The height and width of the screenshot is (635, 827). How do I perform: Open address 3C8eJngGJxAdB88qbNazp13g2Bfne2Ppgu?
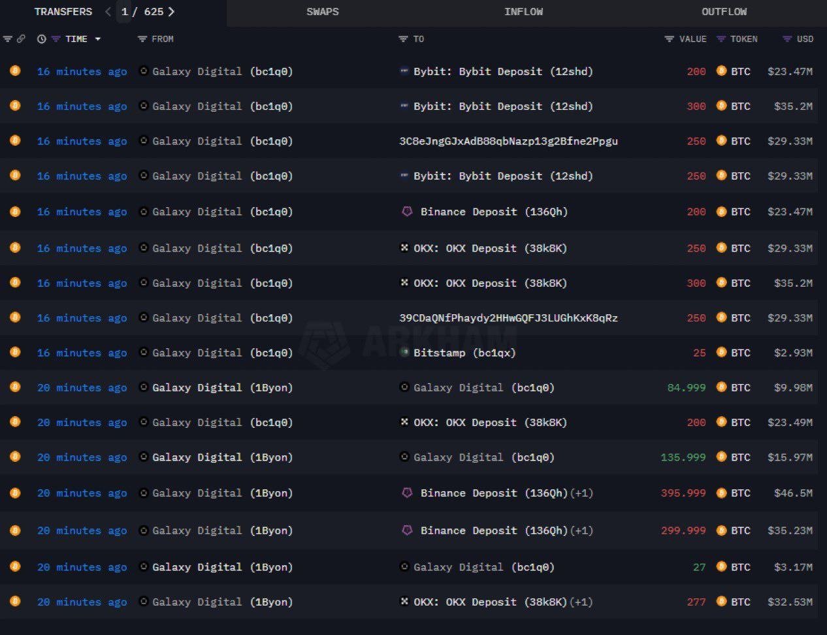pyautogui.click(x=508, y=141)
